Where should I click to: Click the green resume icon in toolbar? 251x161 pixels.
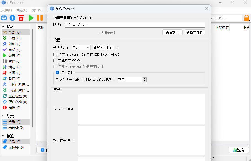(31, 18)
